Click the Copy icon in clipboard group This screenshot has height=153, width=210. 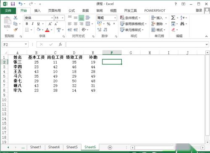click(x=16, y=24)
